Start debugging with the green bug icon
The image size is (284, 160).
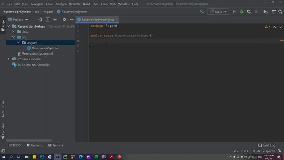click(241, 12)
